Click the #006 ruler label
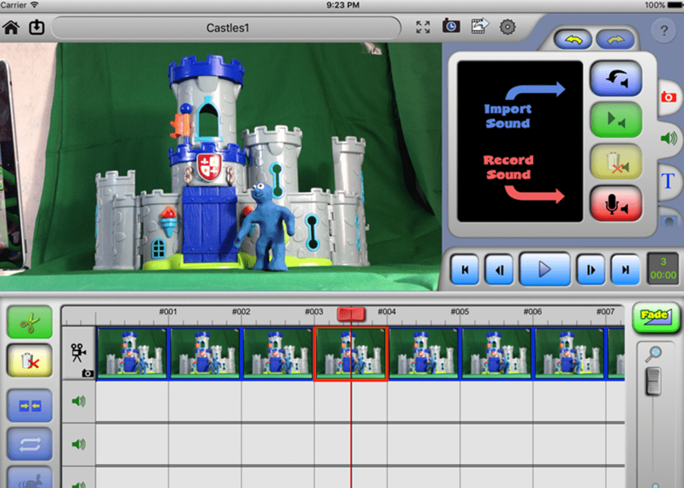Image resolution: width=684 pixels, height=488 pixels. point(532,311)
